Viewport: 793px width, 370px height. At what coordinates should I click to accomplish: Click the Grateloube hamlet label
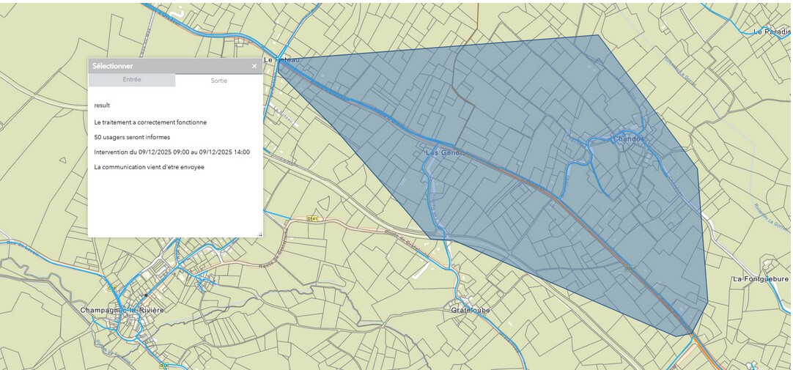(470, 310)
